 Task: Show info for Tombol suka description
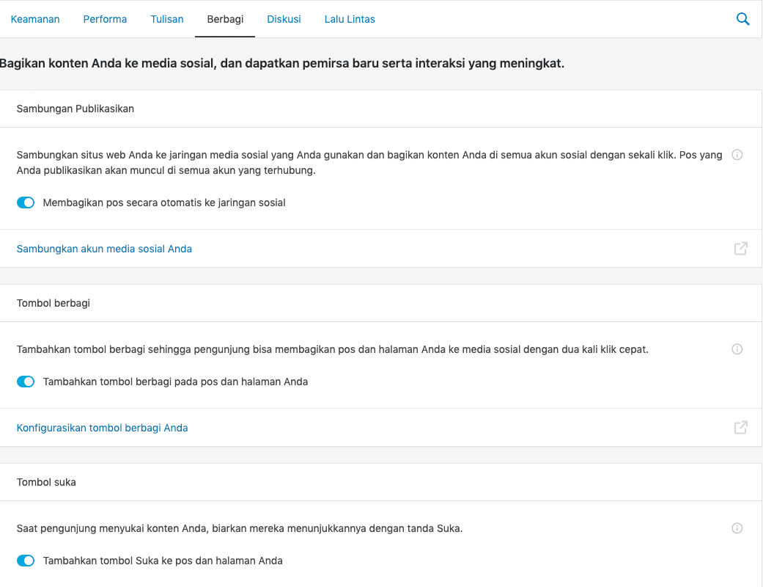tap(737, 528)
